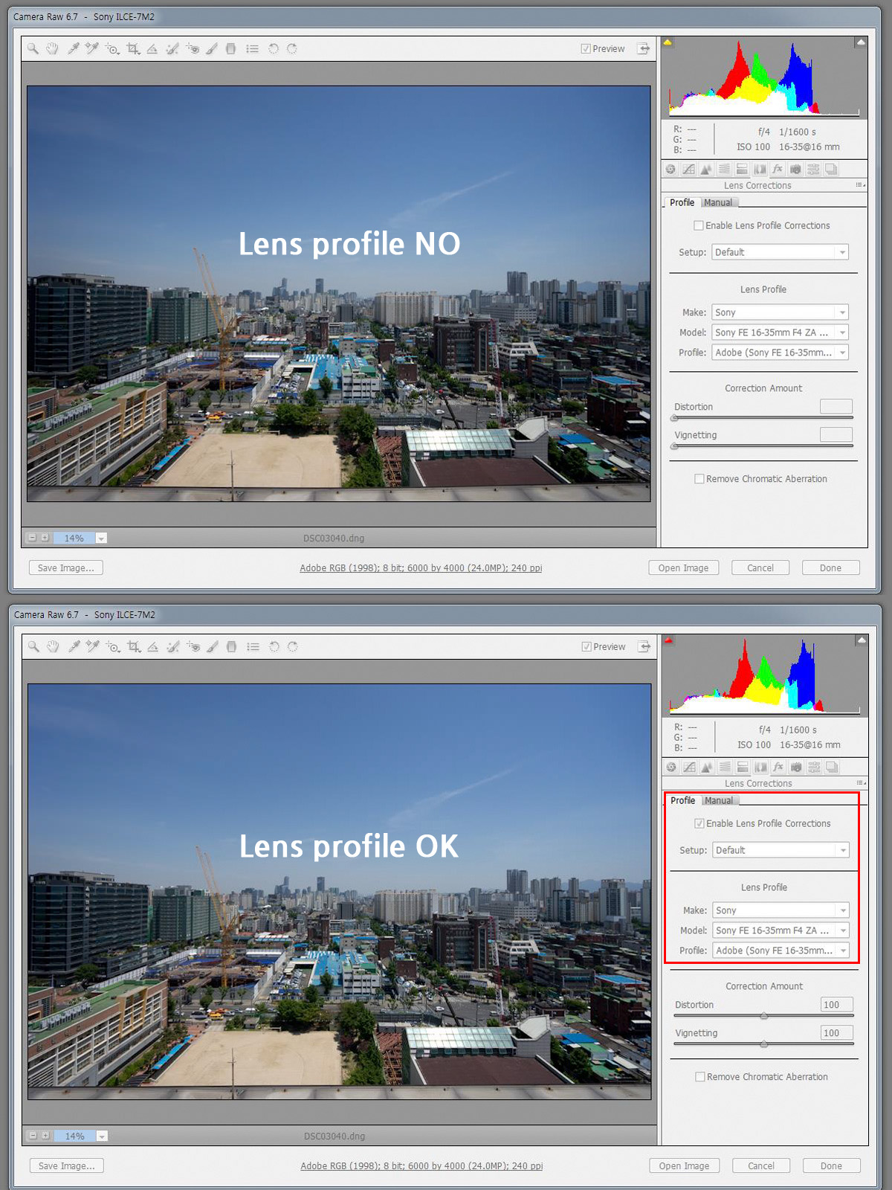Screen dimensions: 892x1190
Task: Open the lens Model dropdown in bottom window
Action: tap(780, 930)
